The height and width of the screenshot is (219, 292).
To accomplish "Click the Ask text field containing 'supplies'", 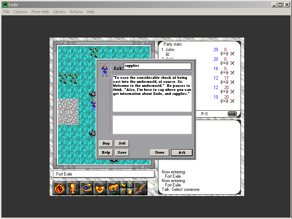I will [157, 66].
